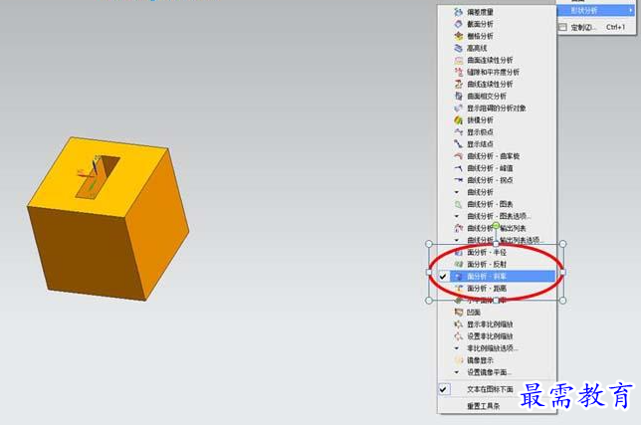Select the gap and flushness analysis icon
This screenshot has width=641, height=427.
coord(458,72)
